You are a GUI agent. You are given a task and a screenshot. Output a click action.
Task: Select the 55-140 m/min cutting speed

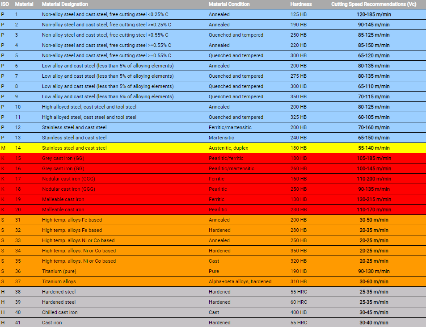374,148
